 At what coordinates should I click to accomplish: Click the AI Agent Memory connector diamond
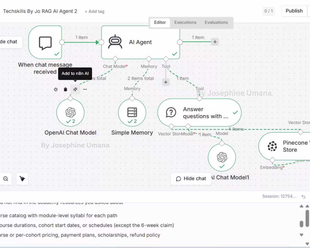coord(149,59)
